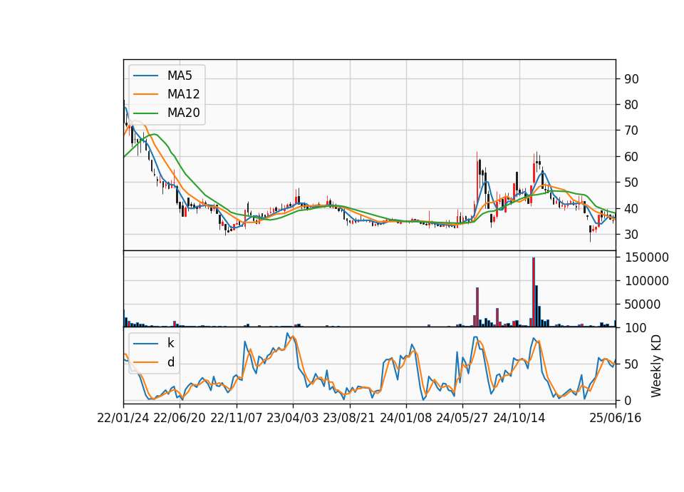Screen dimensions: 684x492
Task: Click the MA20 legend label
Action: (183, 113)
